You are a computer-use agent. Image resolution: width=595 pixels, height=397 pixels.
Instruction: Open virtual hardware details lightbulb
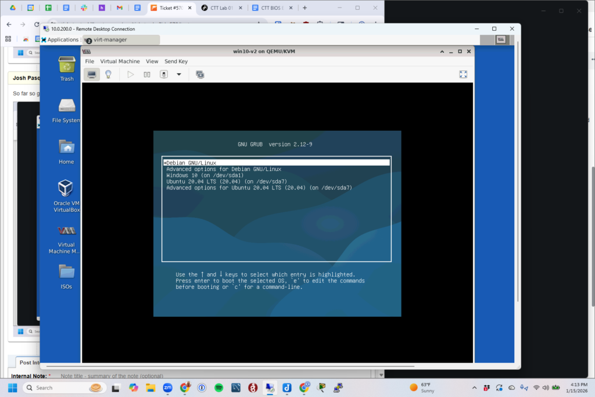[108, 74]
